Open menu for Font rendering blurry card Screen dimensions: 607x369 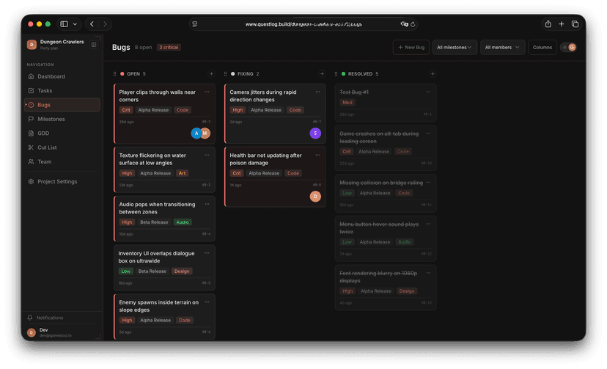429,273
